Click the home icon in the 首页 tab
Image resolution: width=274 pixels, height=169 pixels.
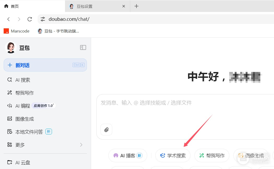point(6,6)
